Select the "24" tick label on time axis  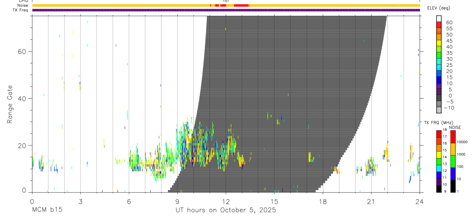coord(419,201)
